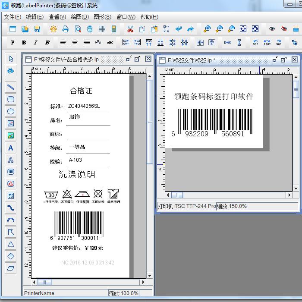This screenshot has width=302, height=302.
Task: Open the 文件(F) menu
Action: tap(13, 17)
